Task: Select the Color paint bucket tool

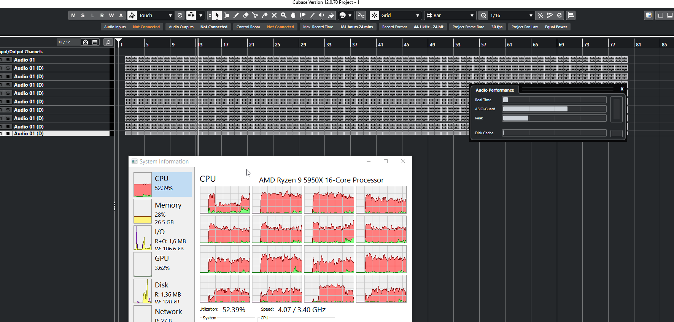Action: click(331, 15)
